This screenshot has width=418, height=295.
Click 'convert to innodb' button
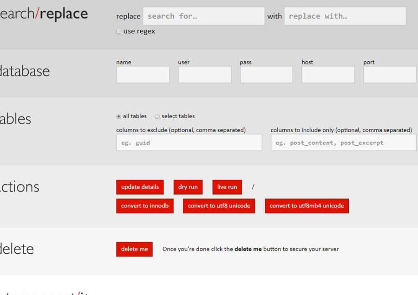coord(145,206)
